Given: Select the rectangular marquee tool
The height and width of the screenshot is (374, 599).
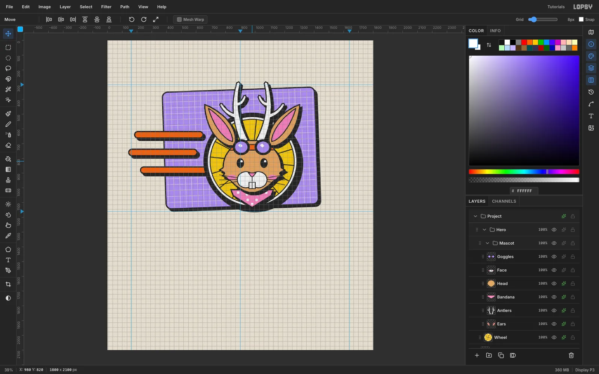Looking at the screenshot, I should [x=8, y=47].
